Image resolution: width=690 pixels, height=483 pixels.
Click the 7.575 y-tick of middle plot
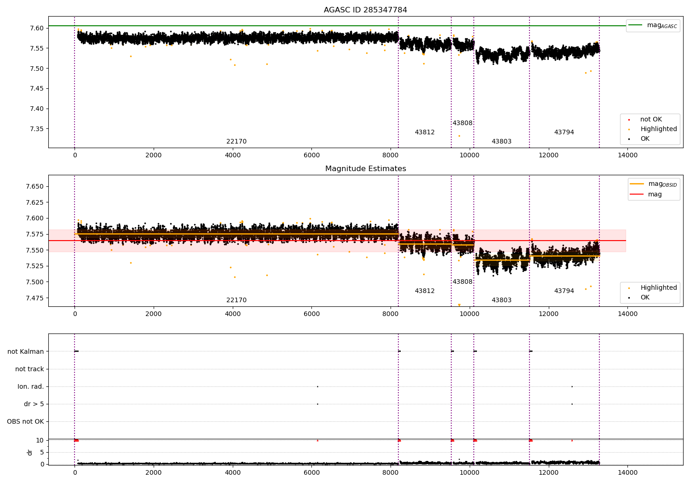click(x=35, y=235)
